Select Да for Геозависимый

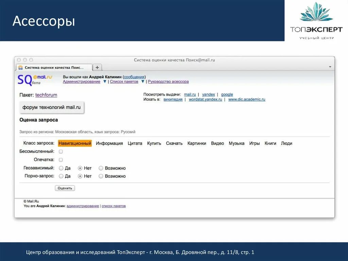61,168
